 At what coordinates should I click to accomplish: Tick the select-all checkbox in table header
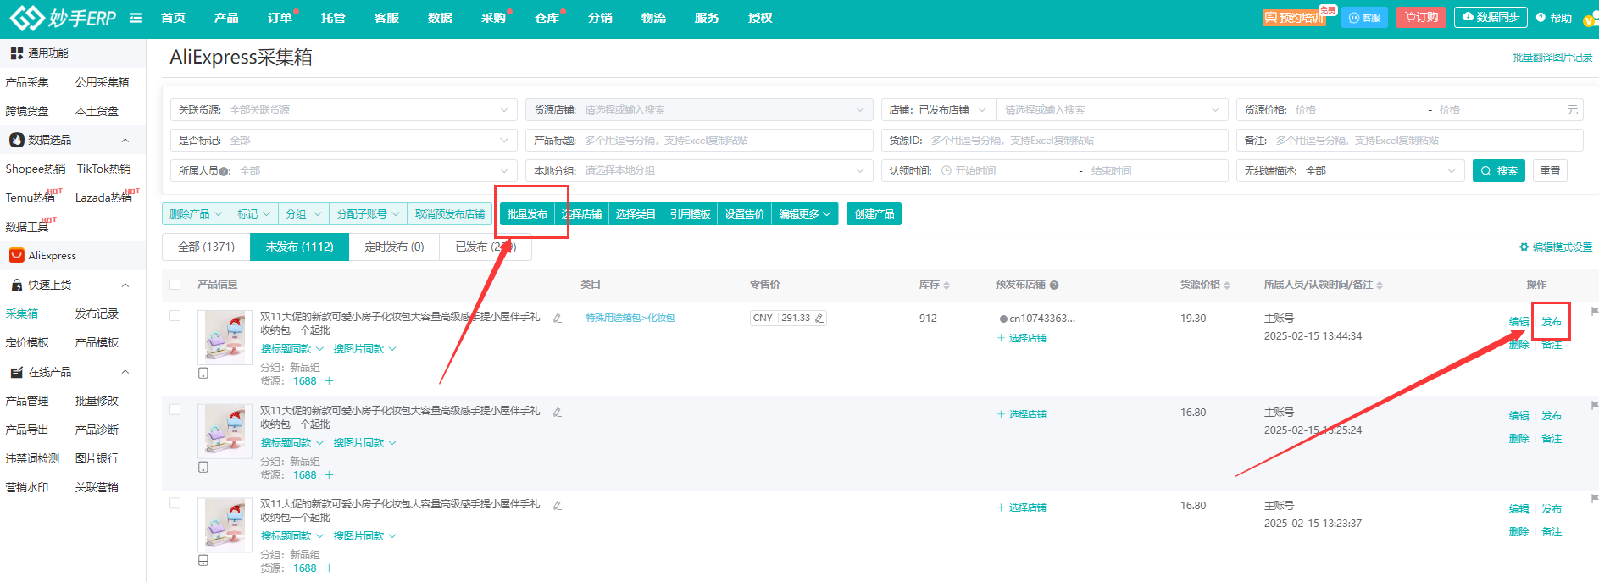175,285
